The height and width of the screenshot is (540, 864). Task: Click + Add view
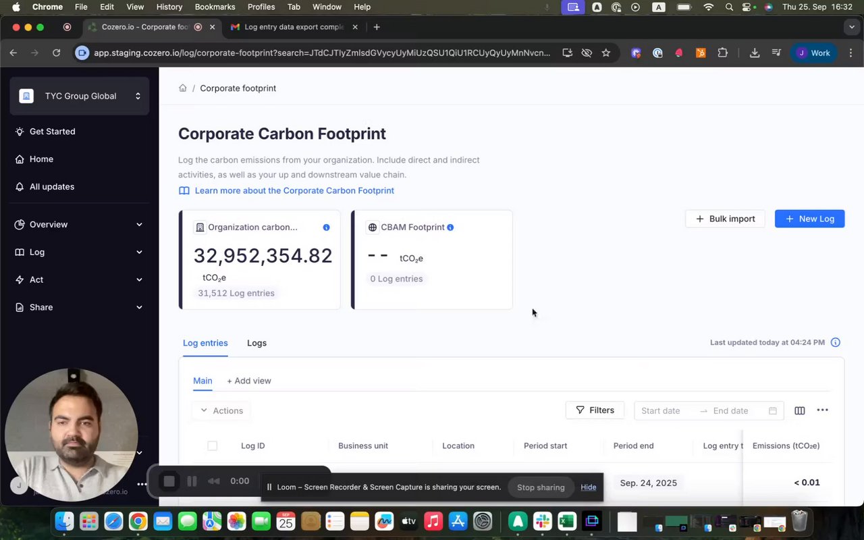[249, 381]
